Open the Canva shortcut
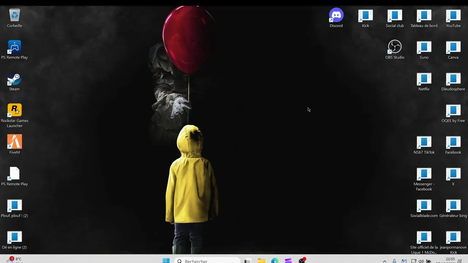 pos(453,50)
